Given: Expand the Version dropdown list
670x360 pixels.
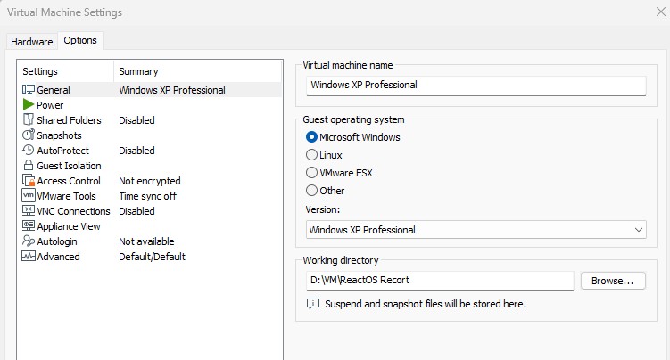Looking at the screenshot, I should 476,230.
